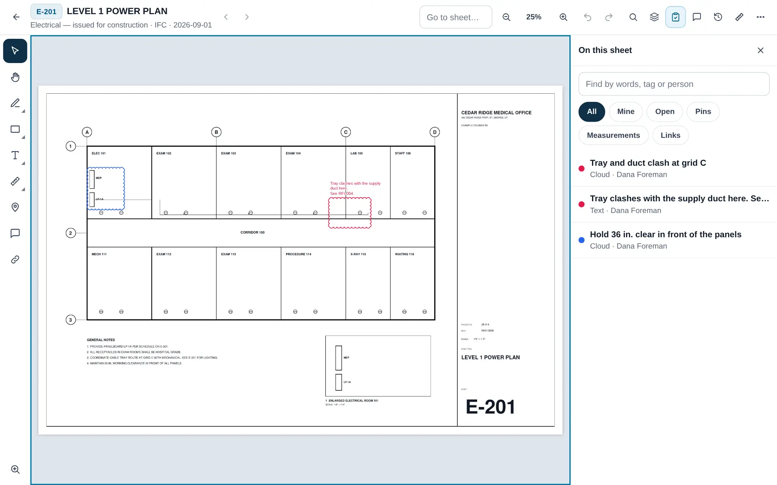Zoom in using the top toolbar magnifier
This screenshot has height=485, width=777.
[x=563, y=17]
